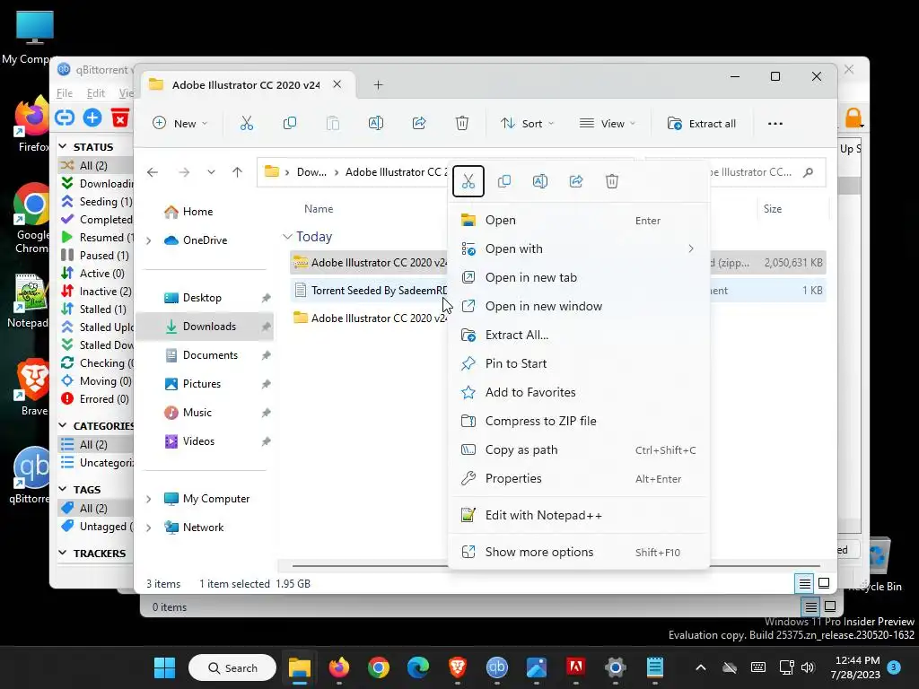This screenshot has width=919, height=689.
Task: Collapse STATUS section in qBittorrent sidebar
Action: tap(64, 146)
